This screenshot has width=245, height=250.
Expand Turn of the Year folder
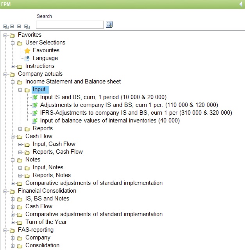click(13, 222)
